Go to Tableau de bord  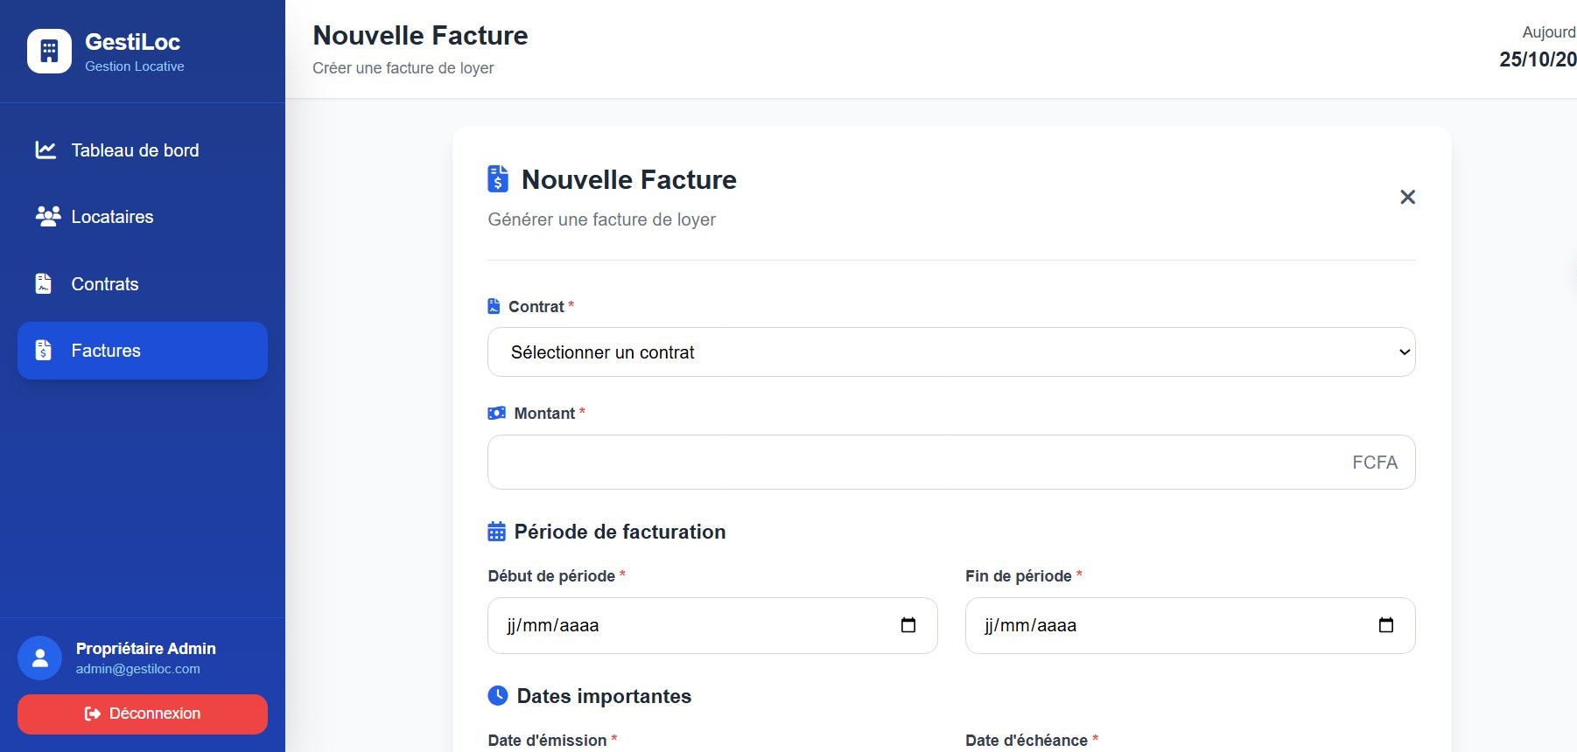135,150
